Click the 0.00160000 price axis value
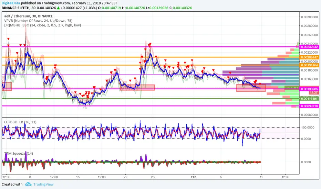Screen dimensions: 321x189 (309, 79)
